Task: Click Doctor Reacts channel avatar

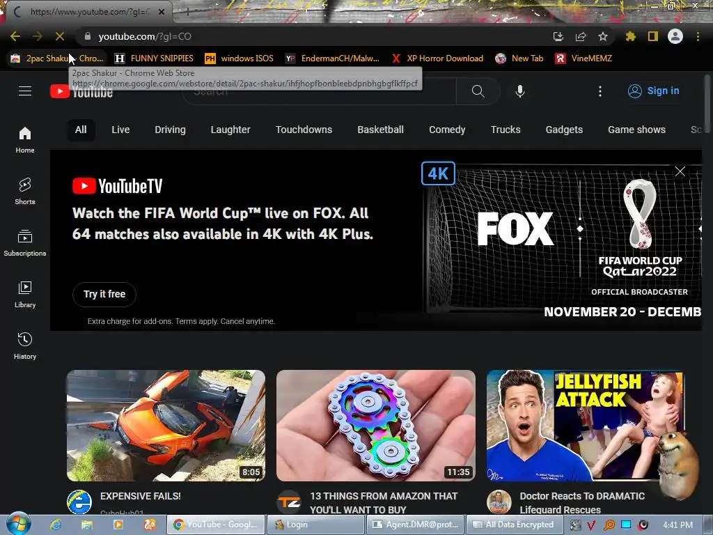Action: (x=499, y=502)
